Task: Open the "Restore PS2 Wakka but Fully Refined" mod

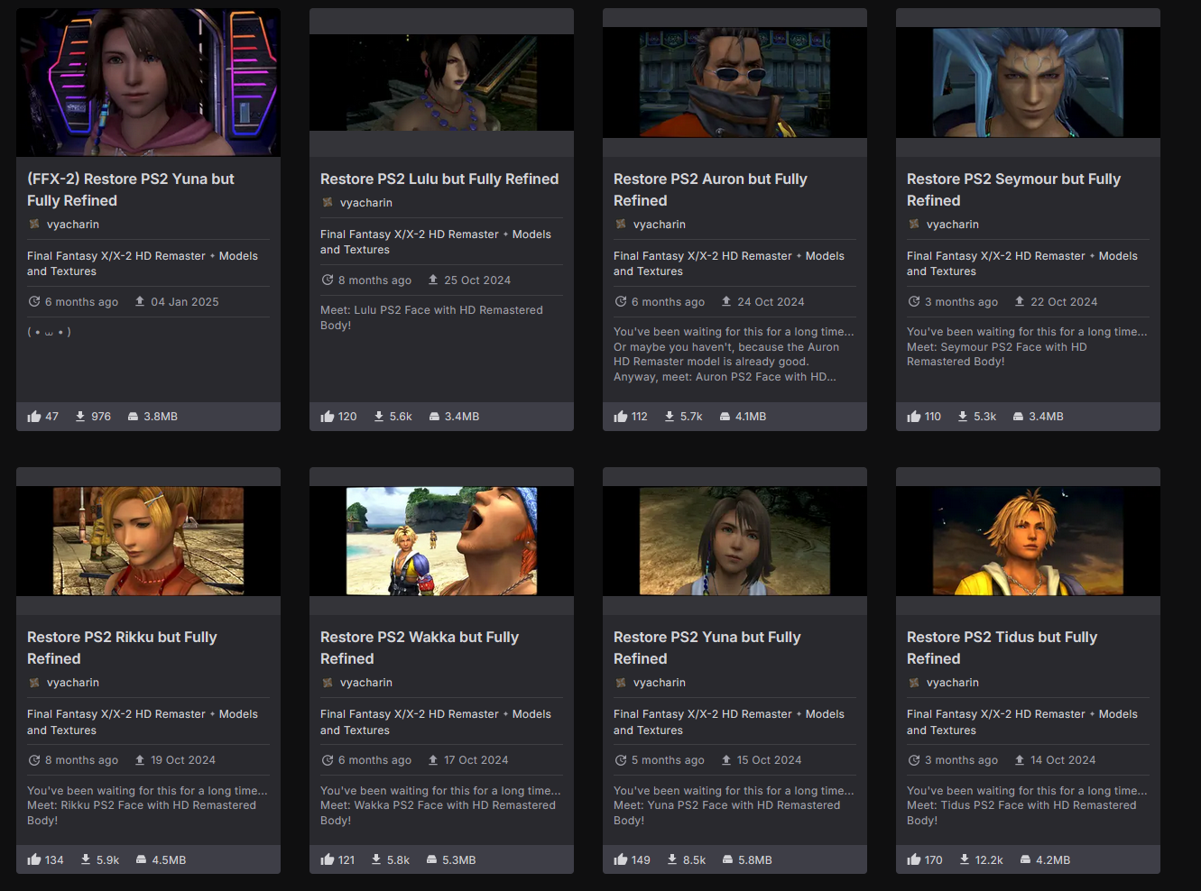Action: coord(420,648)
